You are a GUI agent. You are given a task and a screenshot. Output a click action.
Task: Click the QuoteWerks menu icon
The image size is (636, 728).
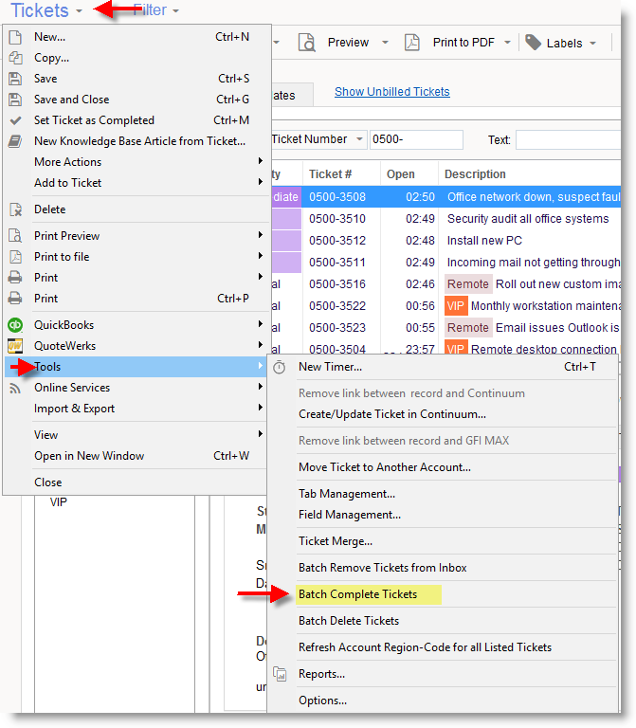[x=15, y=346]
